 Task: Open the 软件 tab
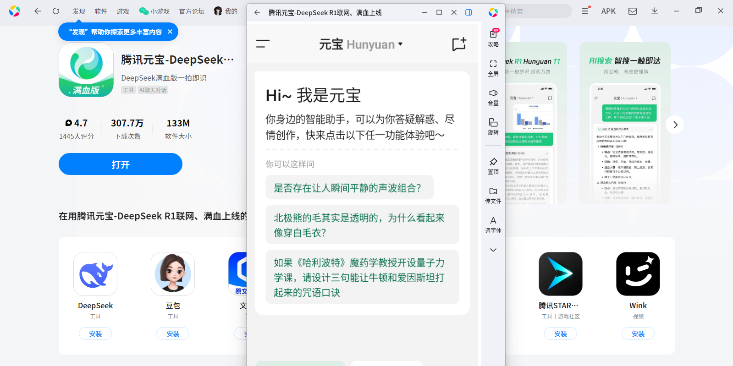click(101, 11)
